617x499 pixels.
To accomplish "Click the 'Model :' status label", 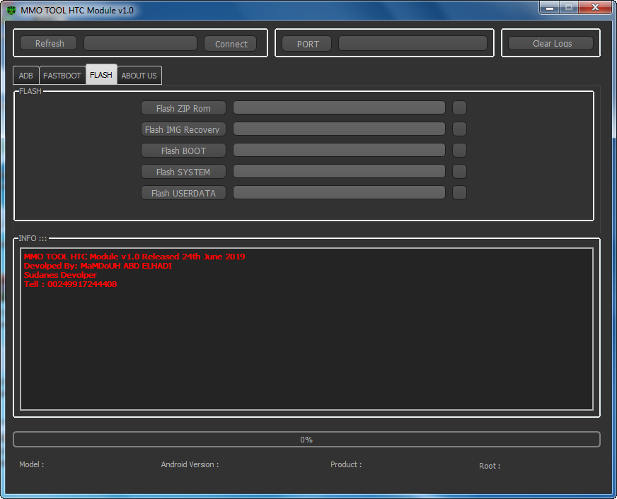I will (x=31, y=464).
